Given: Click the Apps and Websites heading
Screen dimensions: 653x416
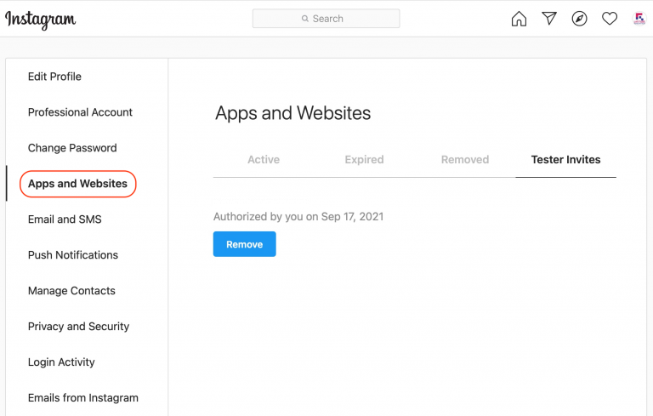Looking at the screenshot, I should (292, 113).
